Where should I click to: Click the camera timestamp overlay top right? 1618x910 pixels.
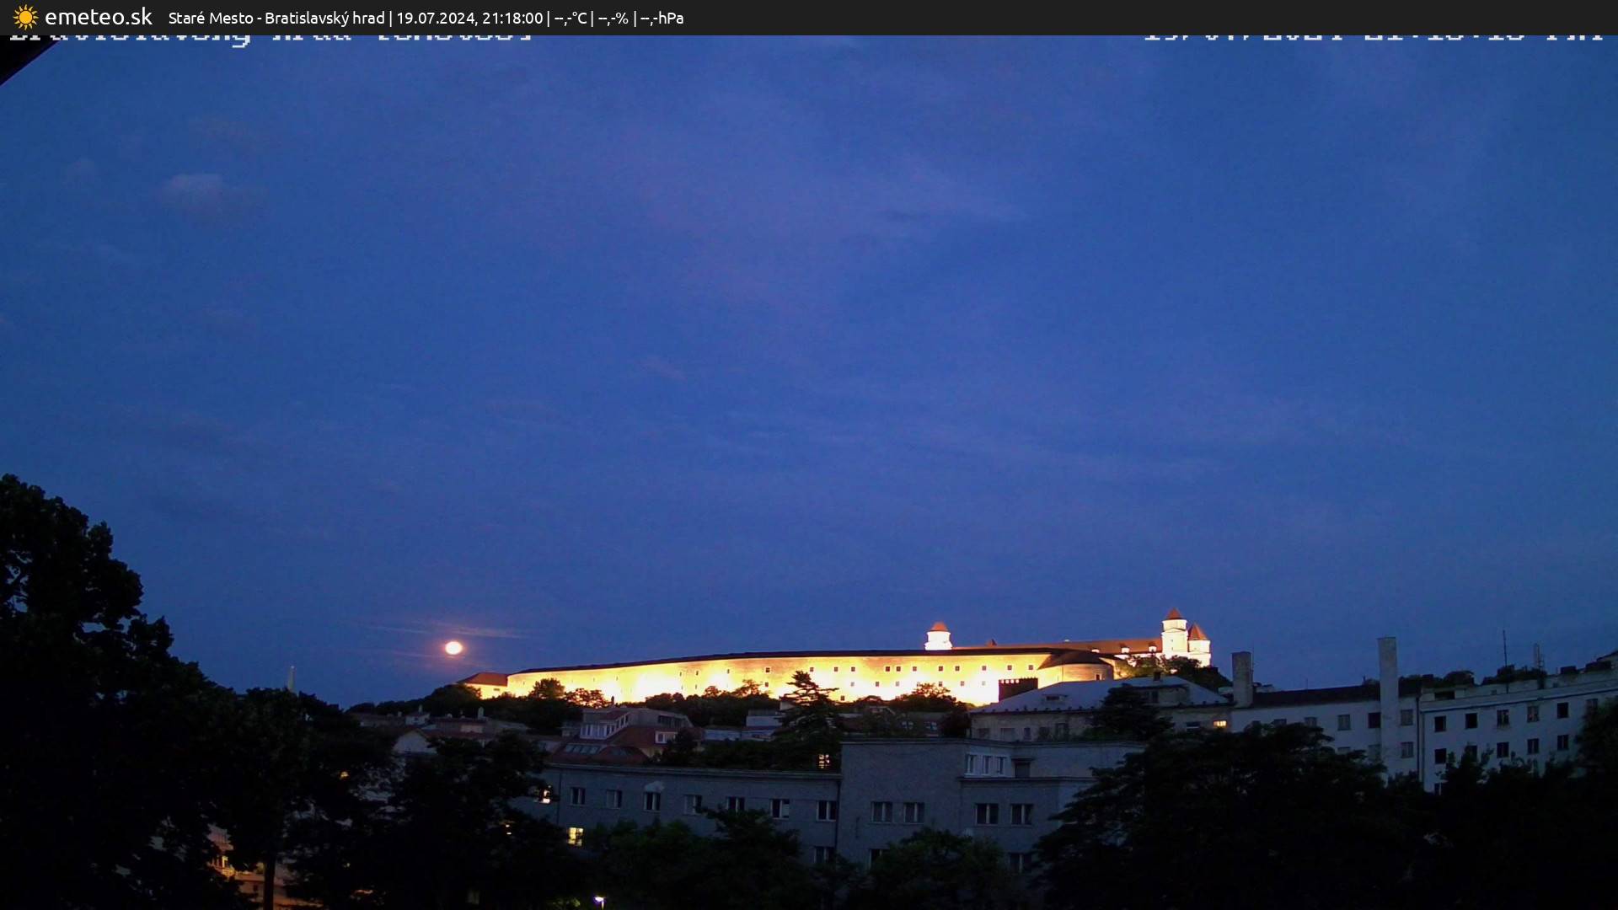click(1374, 35)
